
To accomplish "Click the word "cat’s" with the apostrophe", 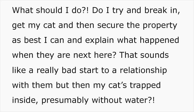I will [118, 85].
